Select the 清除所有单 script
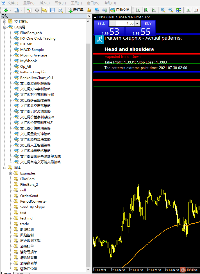 pyautogui.click(x=28, y=258)
